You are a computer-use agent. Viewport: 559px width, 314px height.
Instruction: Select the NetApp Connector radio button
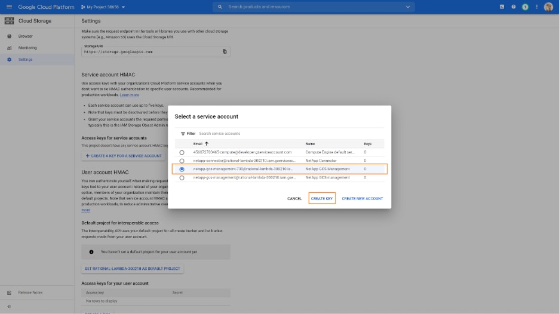(182, 161)
